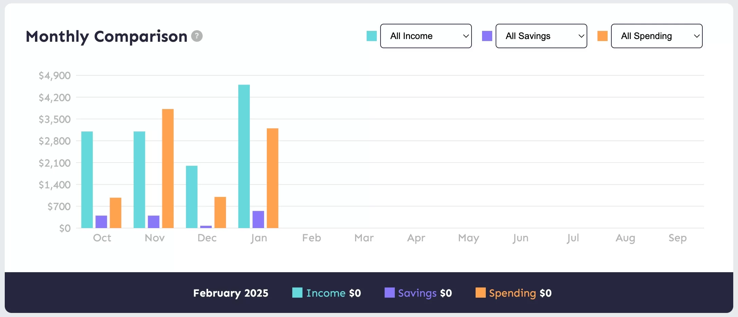
Task: Select the January income bar
Action: click(x=244, y=156)
